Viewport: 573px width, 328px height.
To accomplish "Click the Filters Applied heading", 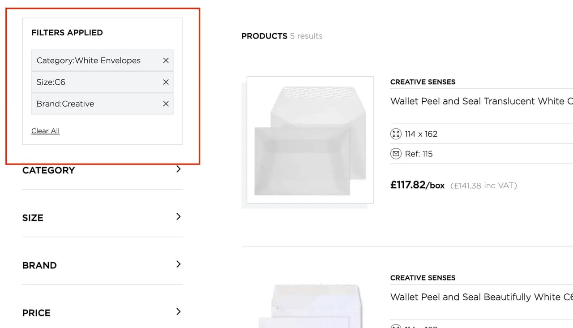I will (67, 33).
